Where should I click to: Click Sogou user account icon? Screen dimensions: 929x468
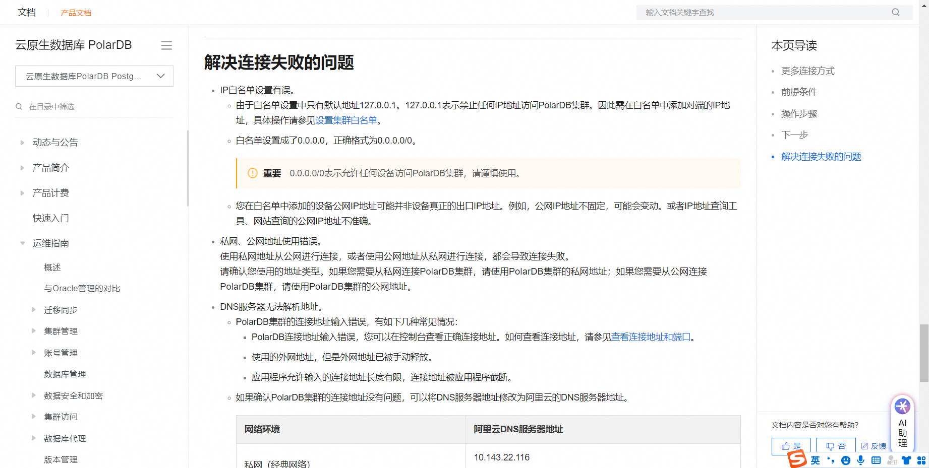892,460
